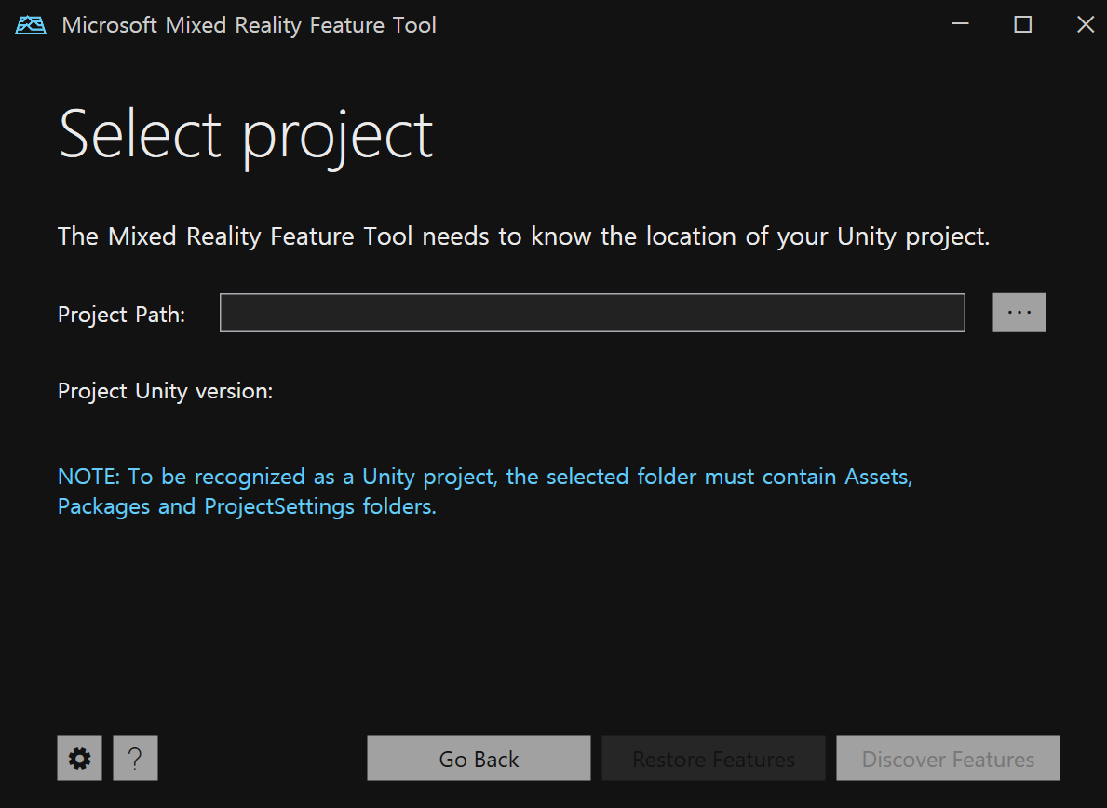Click the Go Back button
The image size is (1107, 808).
pos(479,759)
